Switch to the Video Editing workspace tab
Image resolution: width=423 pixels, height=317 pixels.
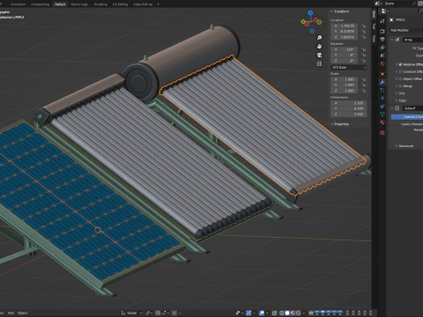tap(143, 4)
